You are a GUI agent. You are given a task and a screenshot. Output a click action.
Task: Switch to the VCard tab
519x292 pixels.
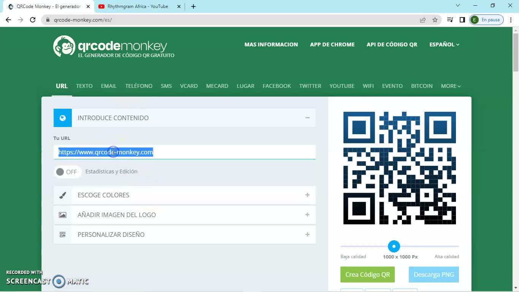(x=189, y=86)
